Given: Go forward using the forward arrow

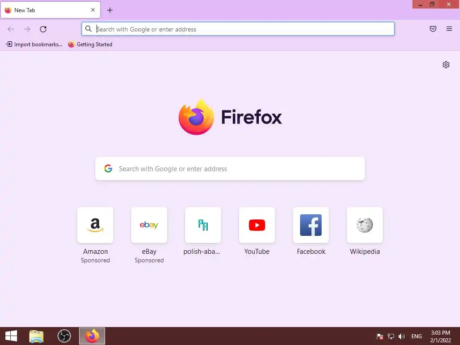Looking at the screenshot, I should tap(27, 29).
